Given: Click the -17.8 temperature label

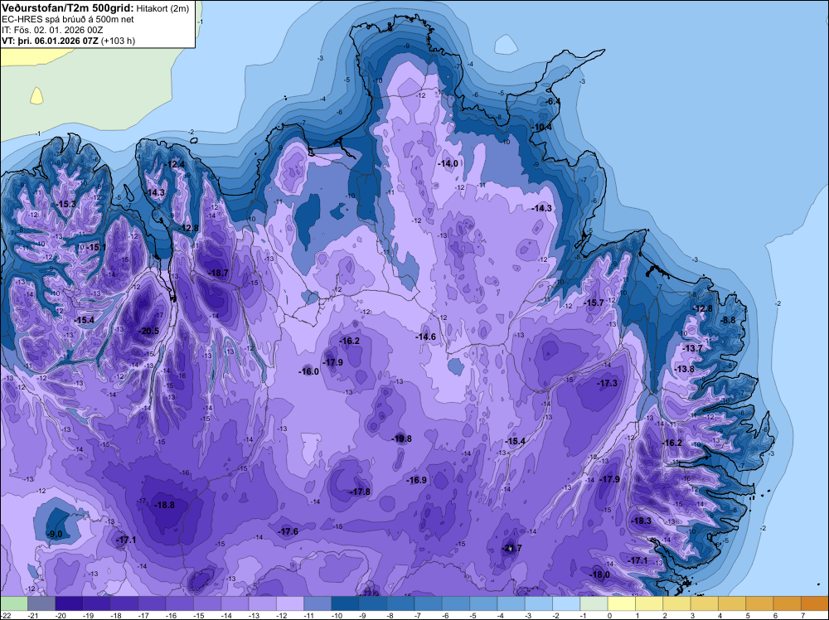Looking at the screenshot, I should click(361, 492).
